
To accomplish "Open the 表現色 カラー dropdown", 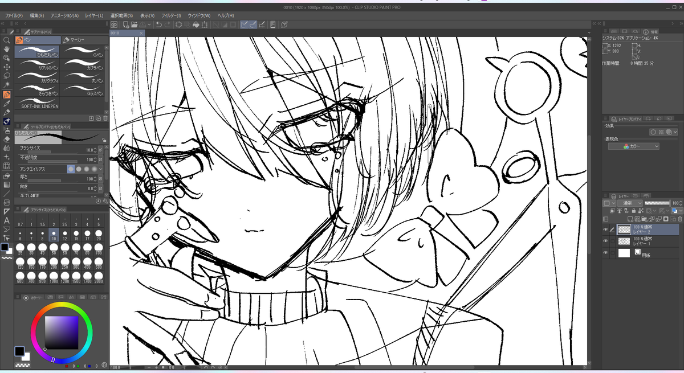I will pyautogui.click(x=634, y=146).
